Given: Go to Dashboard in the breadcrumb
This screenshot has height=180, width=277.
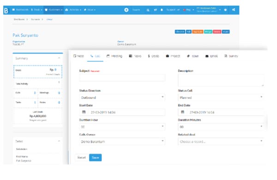Looking at the screenshot, I should pyautogui.click(x=19, y=19).
